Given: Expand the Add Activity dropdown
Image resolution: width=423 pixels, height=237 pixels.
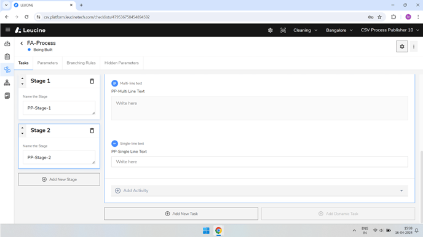Looking at the screenshot, I should click(x=259, y=190).
